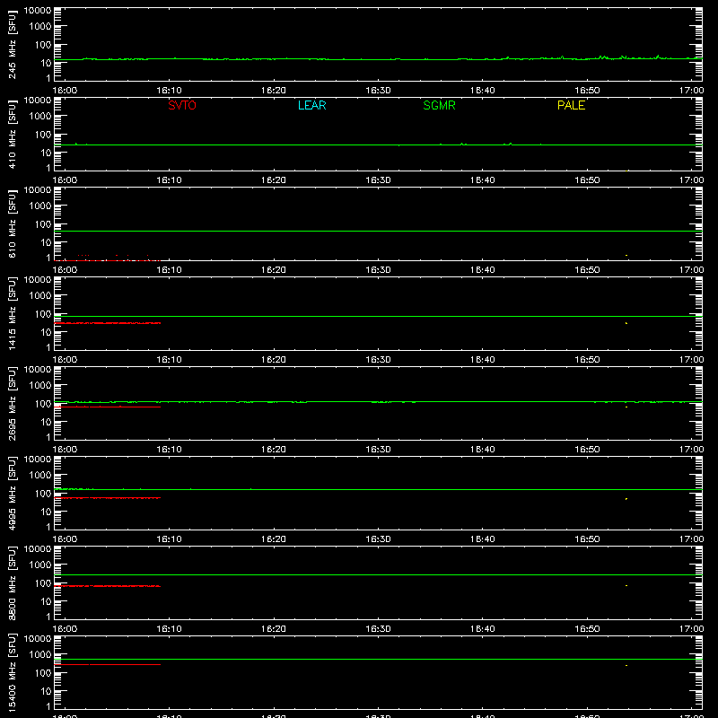This screenshot has height=718, width=718.
Task: Click 17:00 time label below 245 MHz panel
Action: pyautogui.click(x=691, y=91)
